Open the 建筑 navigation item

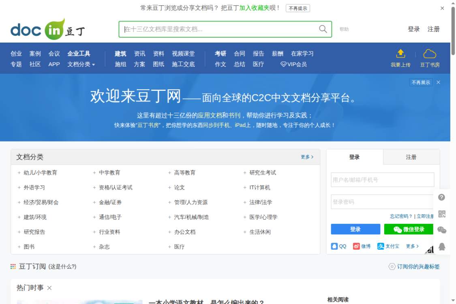120,54
